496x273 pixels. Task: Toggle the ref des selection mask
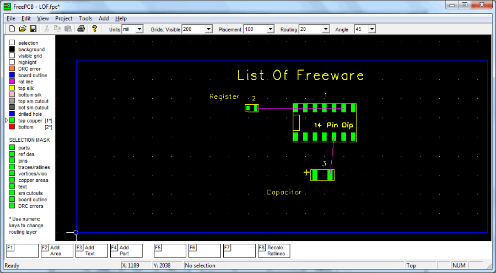pyautogui.click(x=12, y=154)
